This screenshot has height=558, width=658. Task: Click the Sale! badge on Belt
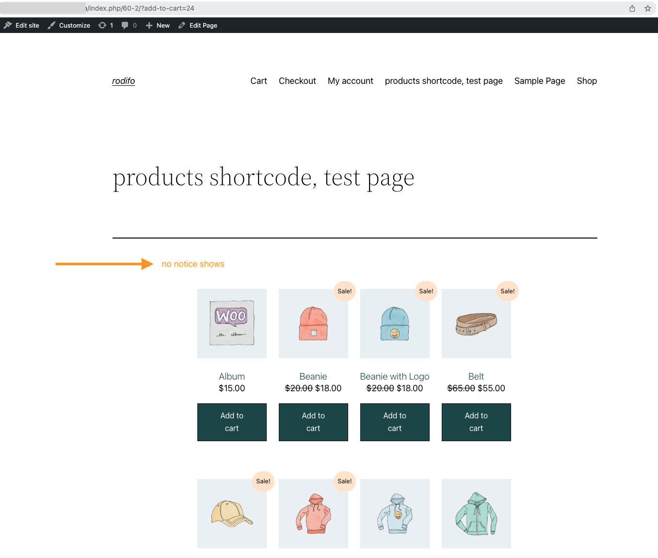pyautogui.click(x=508, y=291)
